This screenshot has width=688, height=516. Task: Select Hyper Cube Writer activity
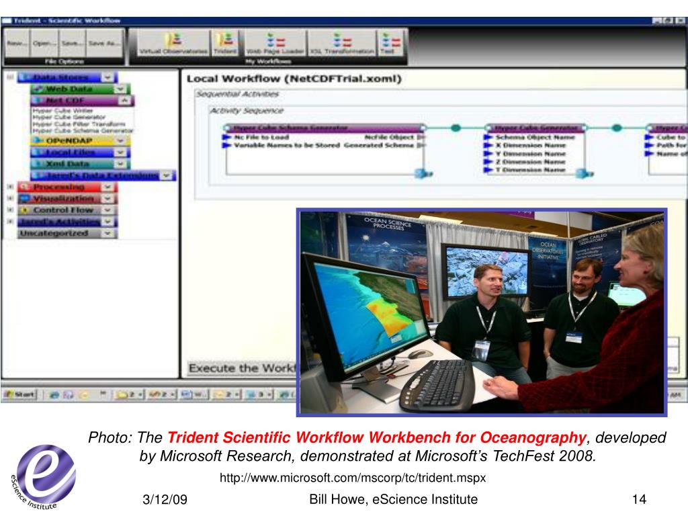[x=62, y=111]
